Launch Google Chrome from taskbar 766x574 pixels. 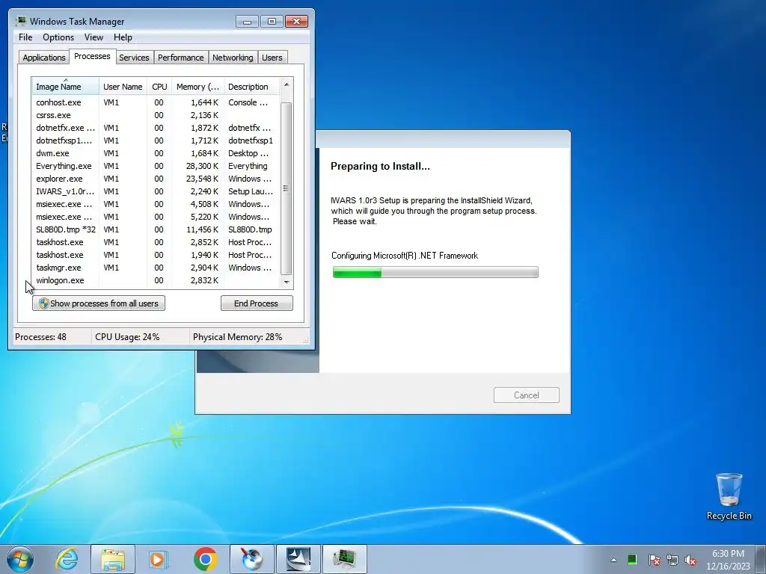coord(205,559)
